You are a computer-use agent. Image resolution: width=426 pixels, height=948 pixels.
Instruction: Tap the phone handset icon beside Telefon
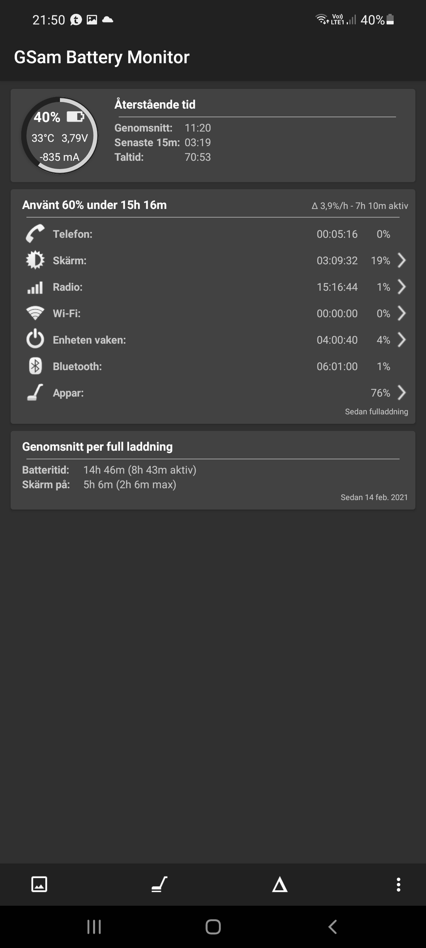[x=35, y=234]
